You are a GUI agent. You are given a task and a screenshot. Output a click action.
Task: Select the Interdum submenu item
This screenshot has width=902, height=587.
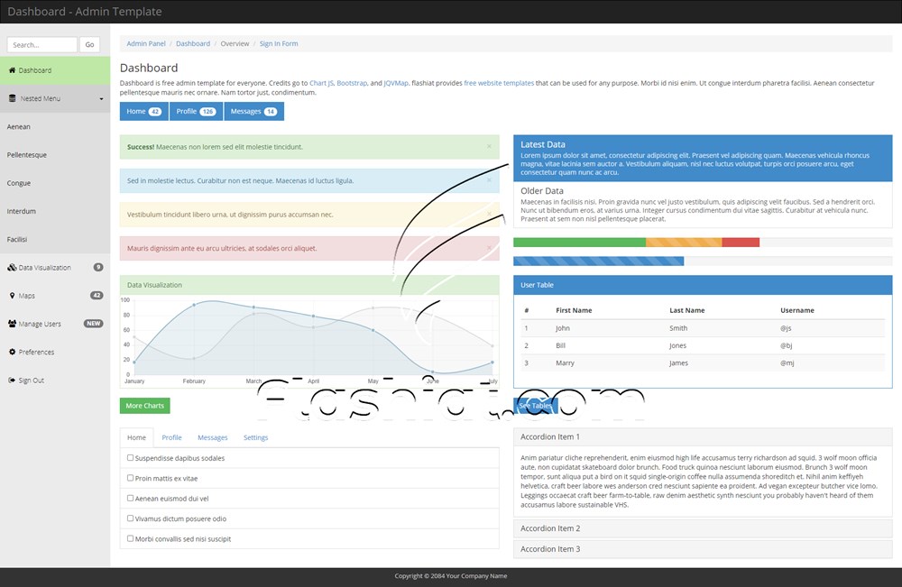pyautogui.click(x=55, y=211)
